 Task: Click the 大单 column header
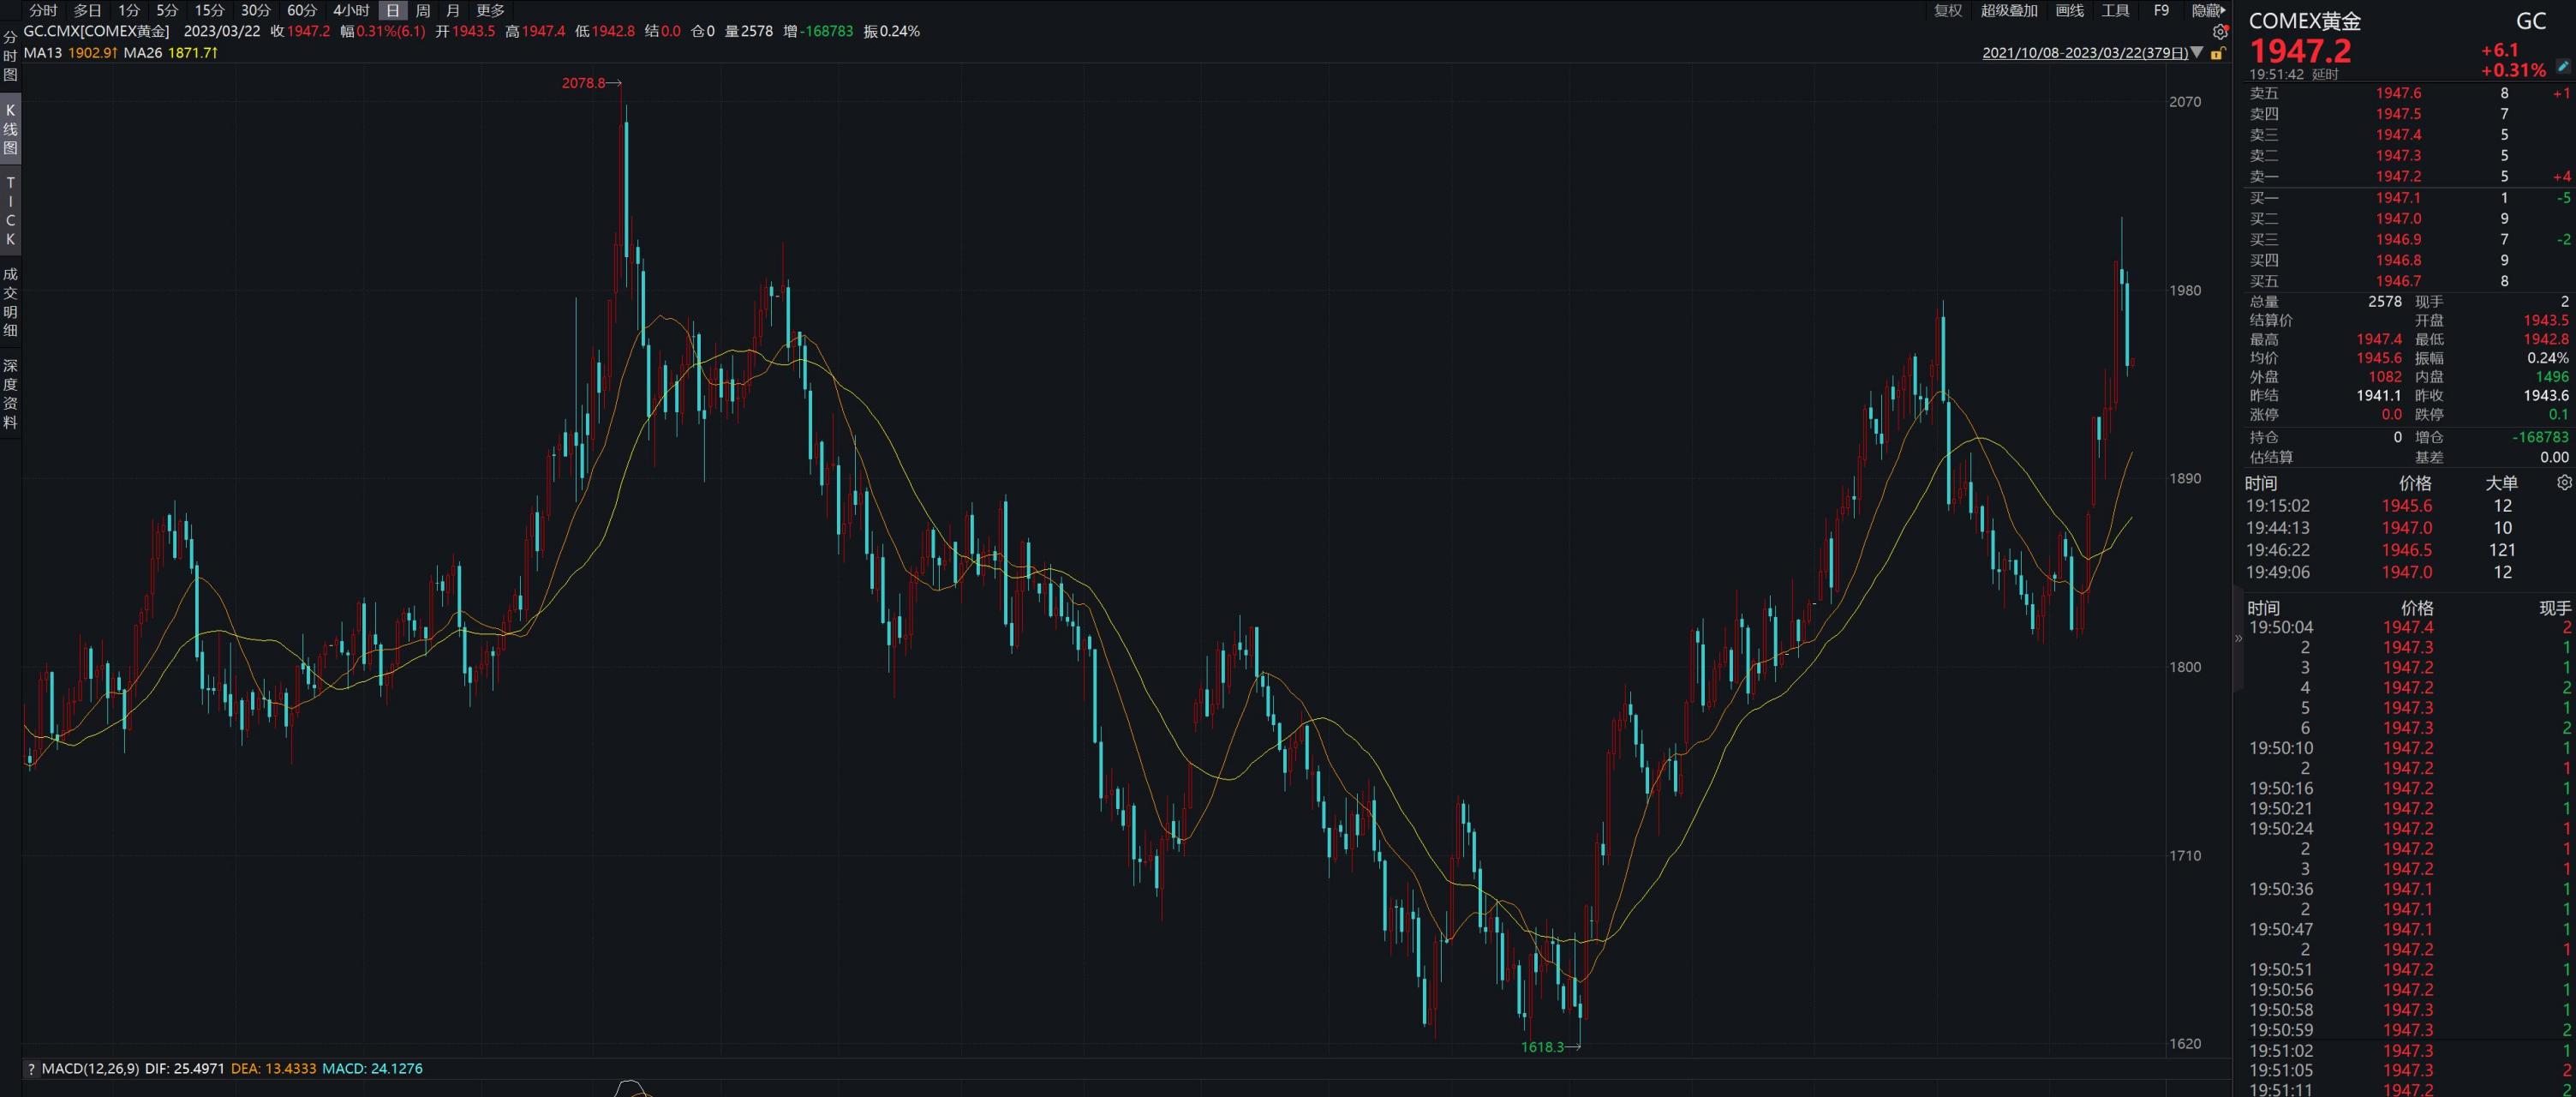2502,483
